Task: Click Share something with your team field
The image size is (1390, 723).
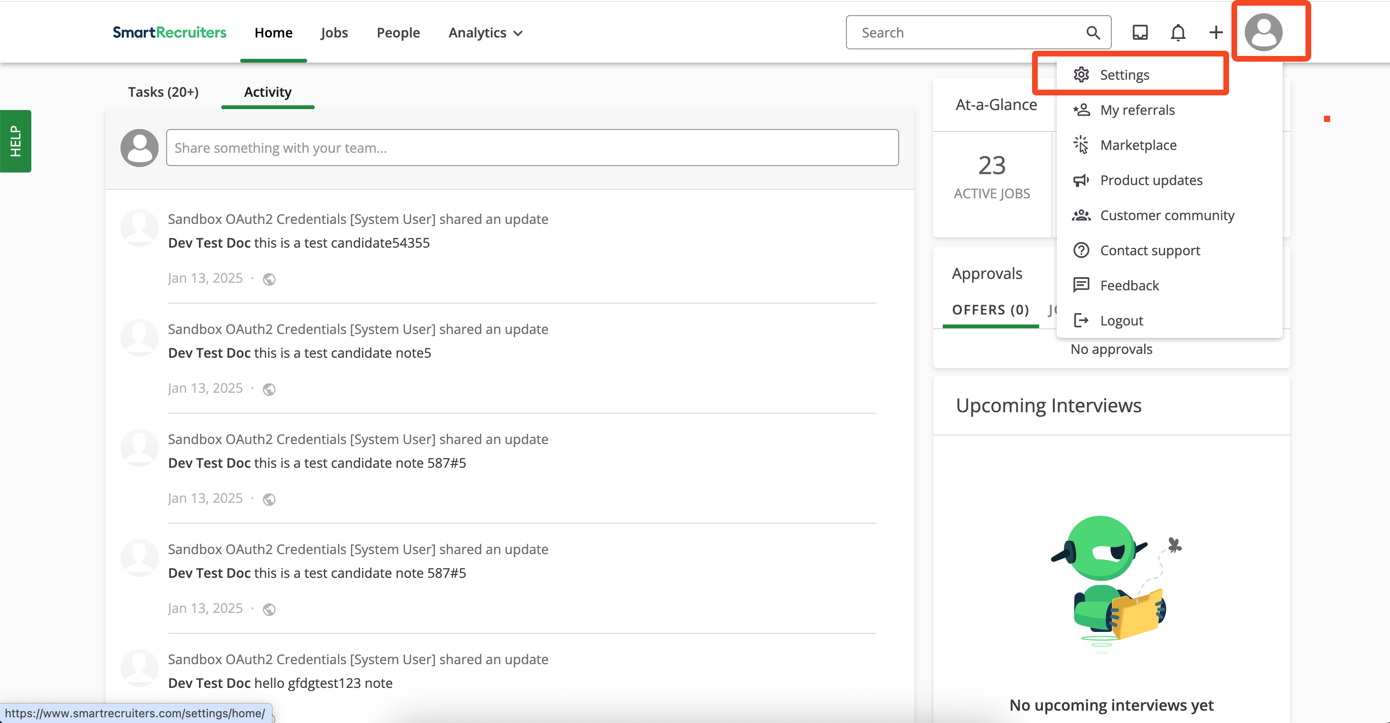Action: 532,148
